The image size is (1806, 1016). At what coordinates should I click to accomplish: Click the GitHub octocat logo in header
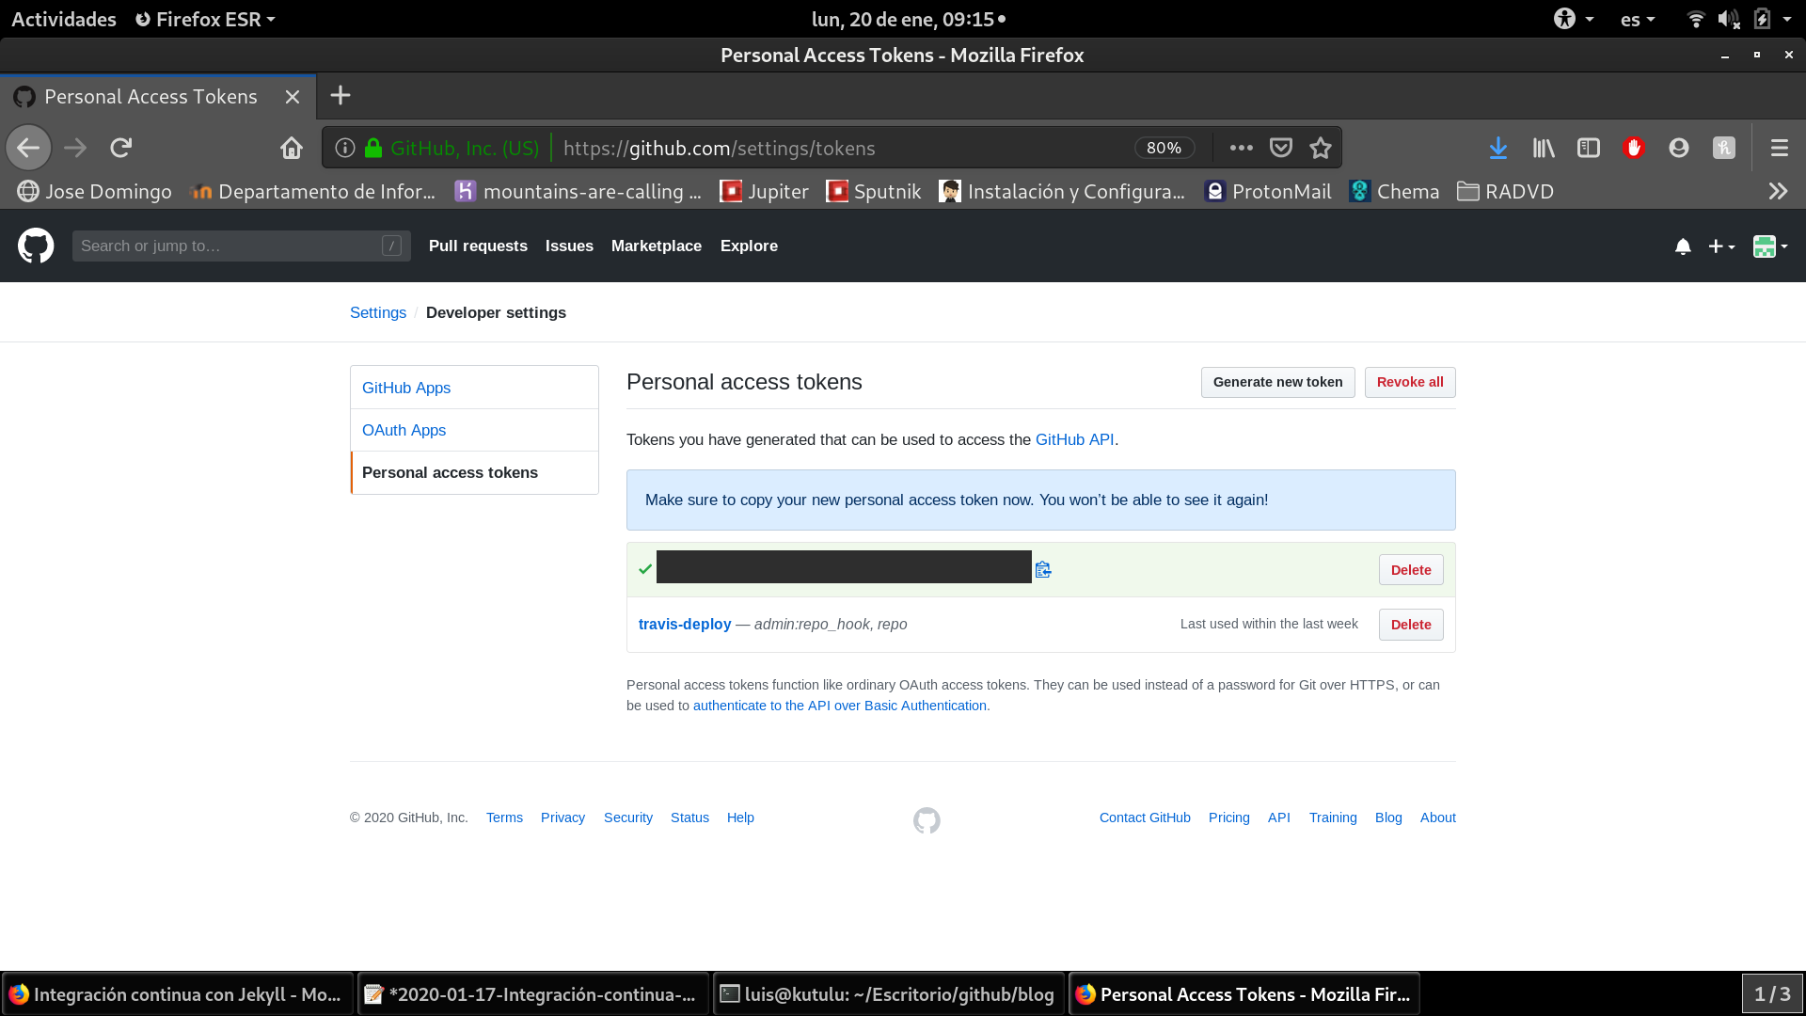pos(36,246)
